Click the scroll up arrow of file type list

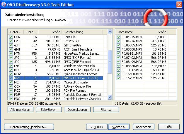point(110,32)
